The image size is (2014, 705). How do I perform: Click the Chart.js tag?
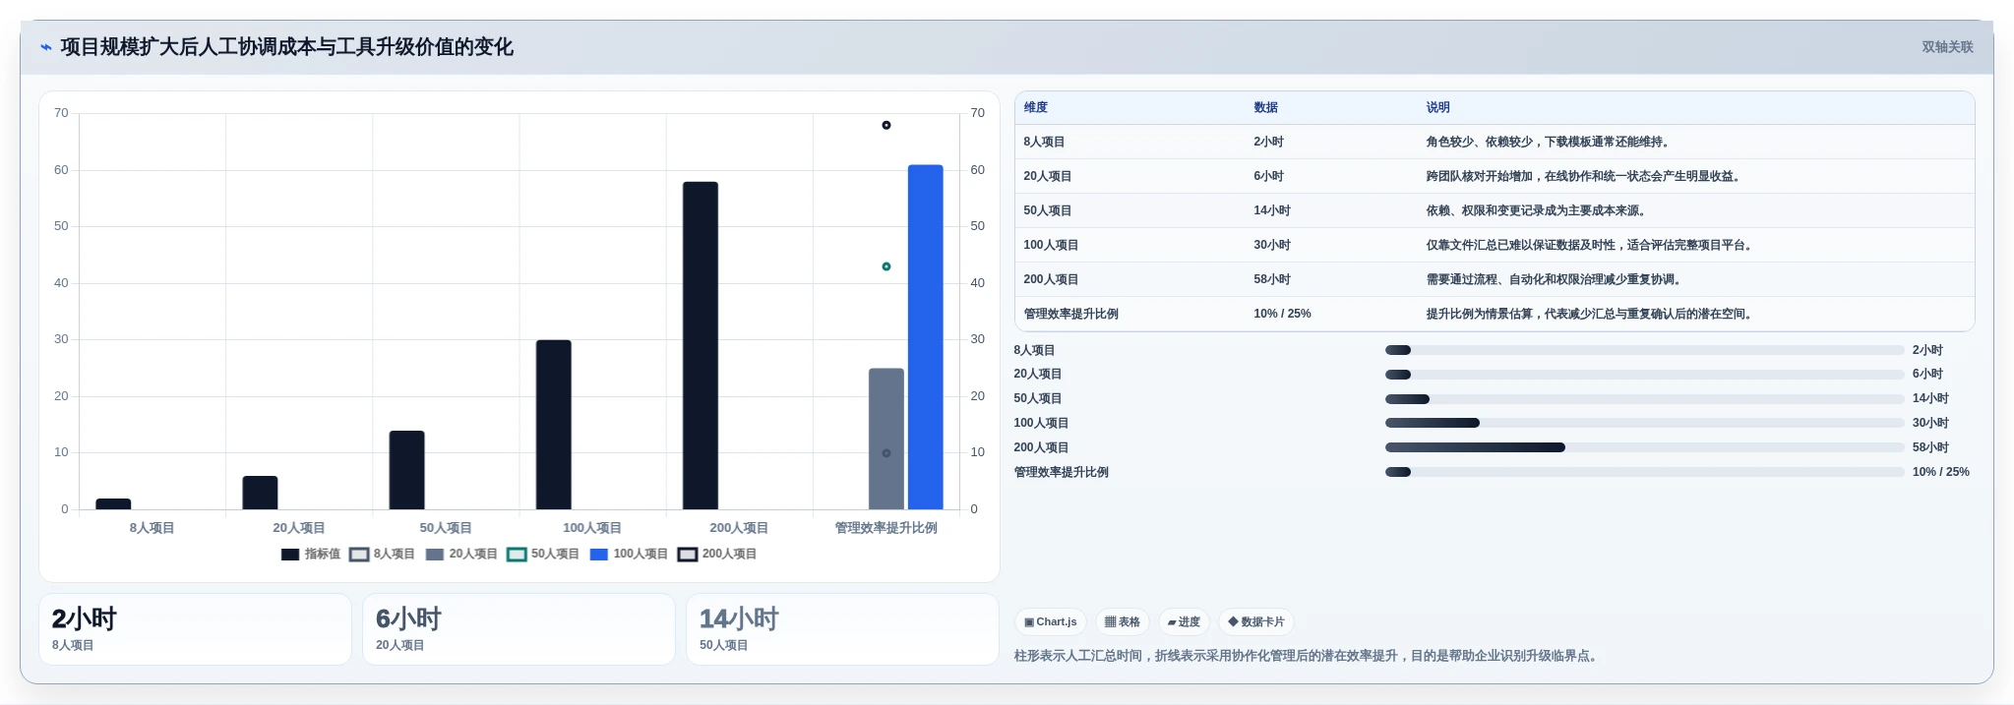point(1050,622)
